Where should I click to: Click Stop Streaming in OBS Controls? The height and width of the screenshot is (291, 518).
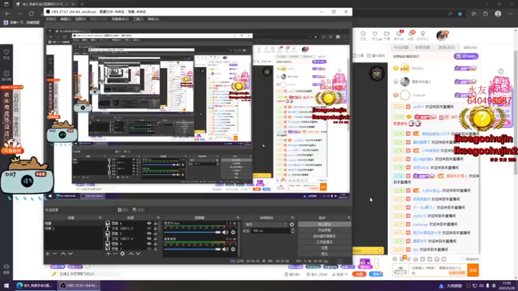pyautogui.click(x=324, y=224)
